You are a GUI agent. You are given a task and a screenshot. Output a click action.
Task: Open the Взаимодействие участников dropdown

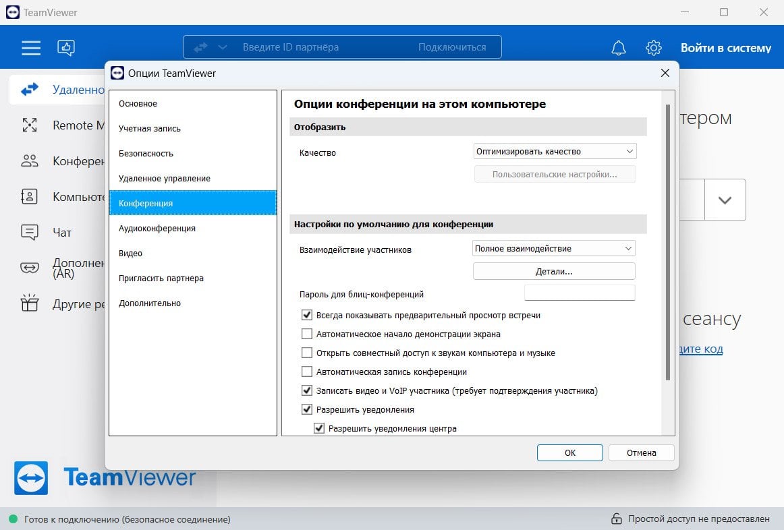[554, 249]
